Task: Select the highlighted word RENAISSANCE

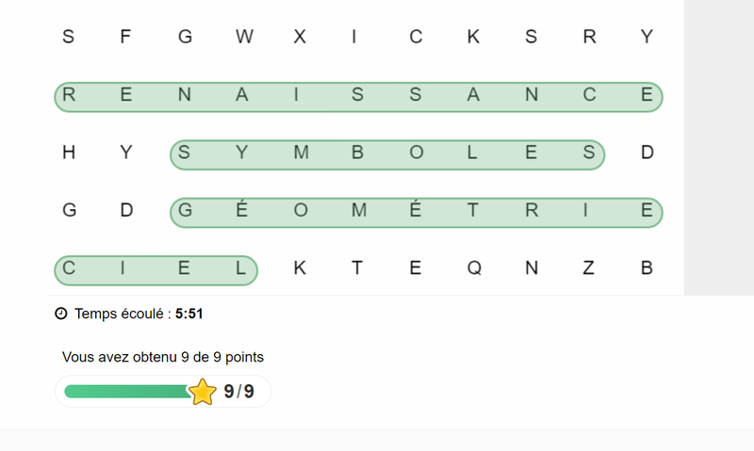Action: 358,96
